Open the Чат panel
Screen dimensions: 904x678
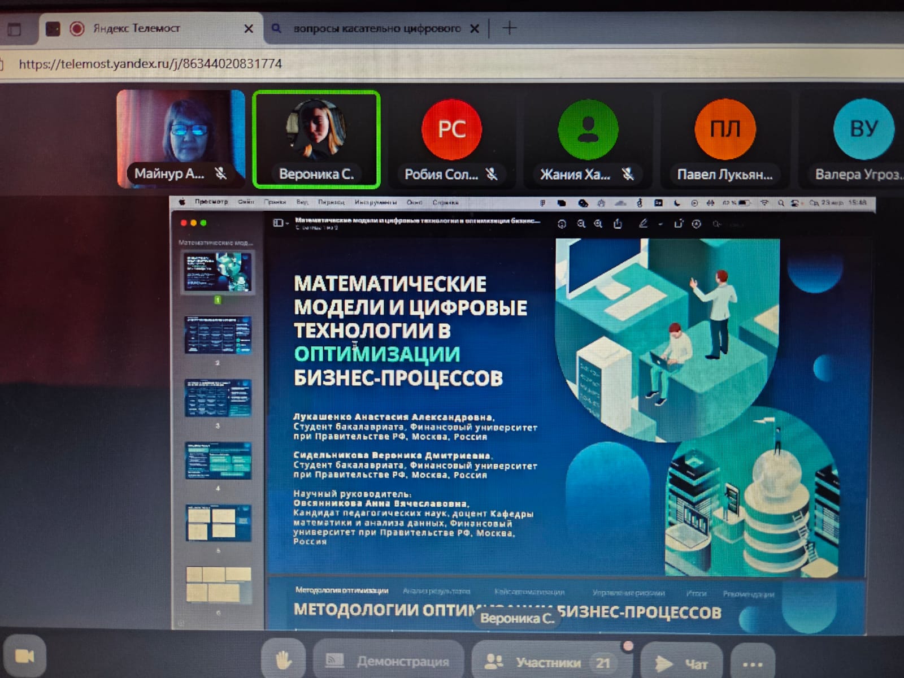click(681, 664)
